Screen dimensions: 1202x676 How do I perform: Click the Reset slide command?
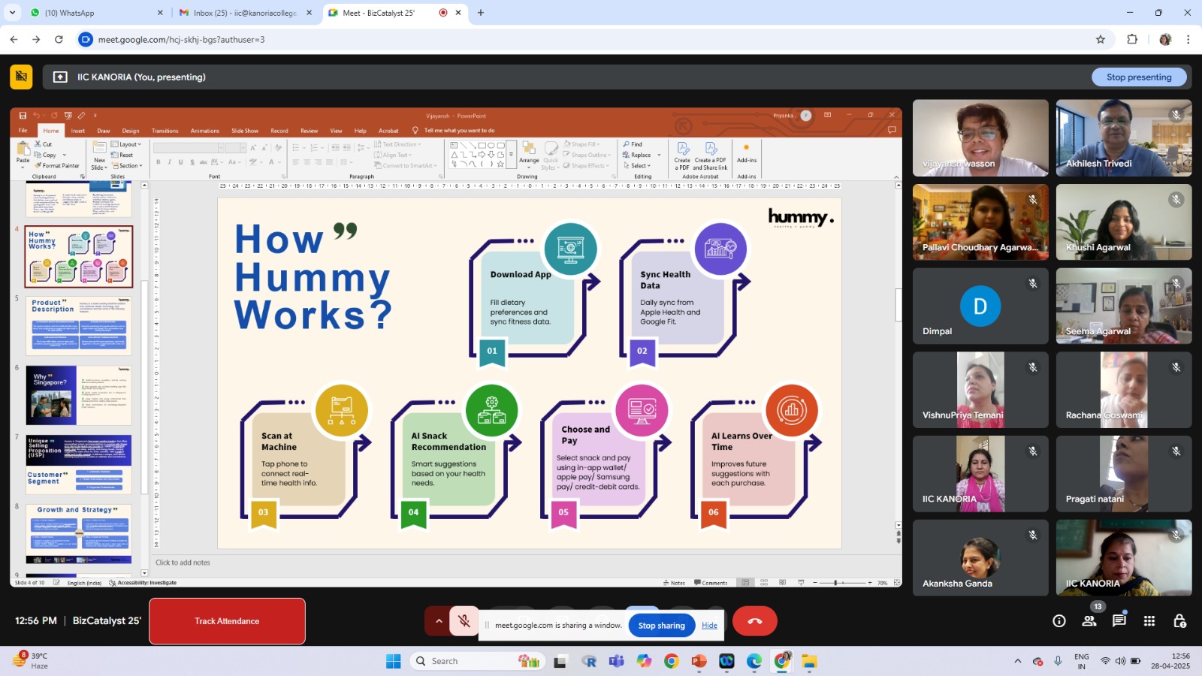[x=122, y=155]
